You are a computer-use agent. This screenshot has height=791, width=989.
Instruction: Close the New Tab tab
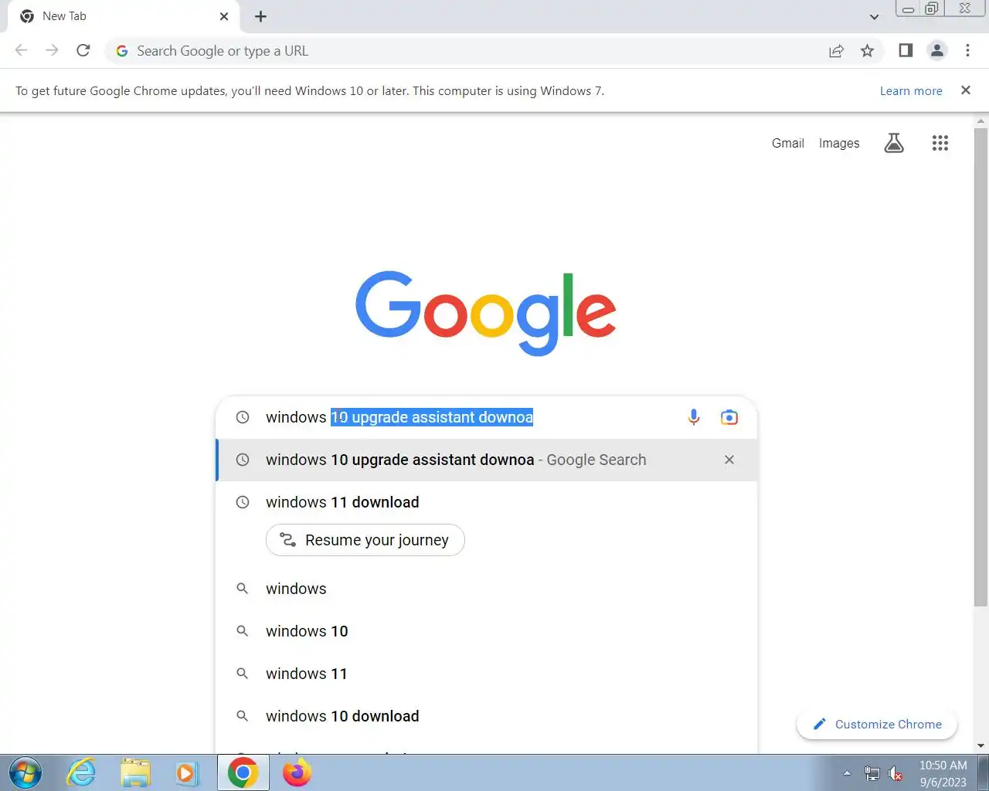point(224,16)
